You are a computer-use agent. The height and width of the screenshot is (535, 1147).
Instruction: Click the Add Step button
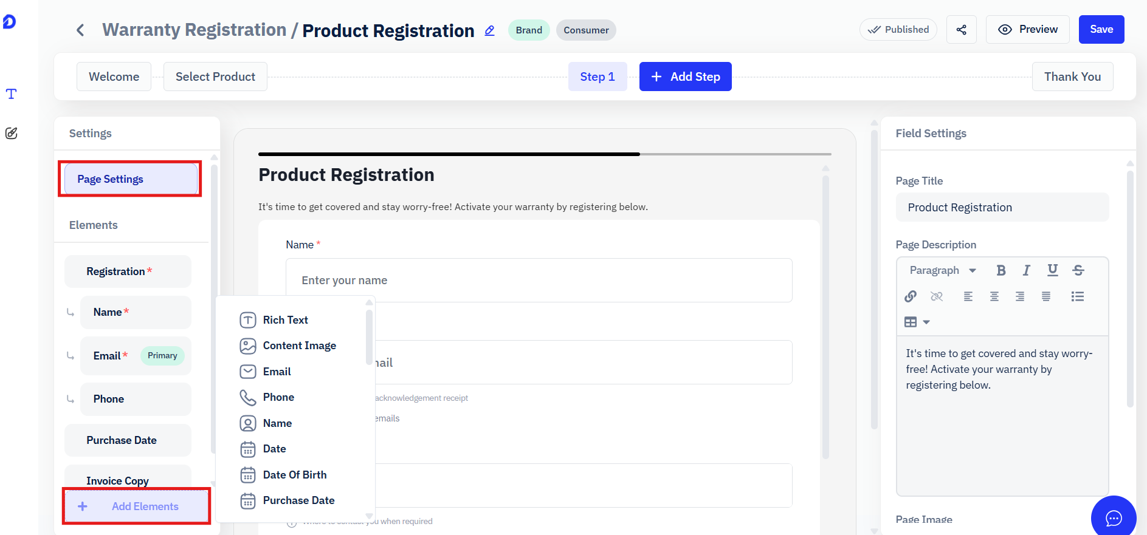coord(686,77)
